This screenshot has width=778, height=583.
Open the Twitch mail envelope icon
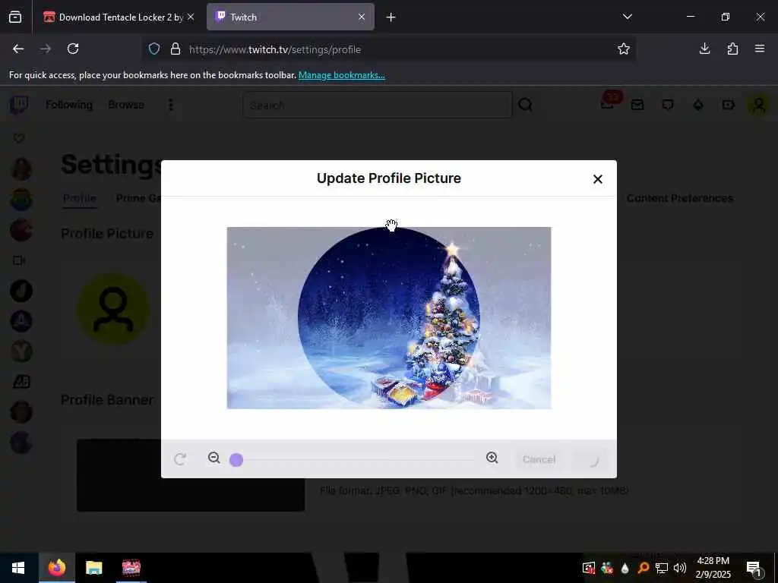click(637, 105)
